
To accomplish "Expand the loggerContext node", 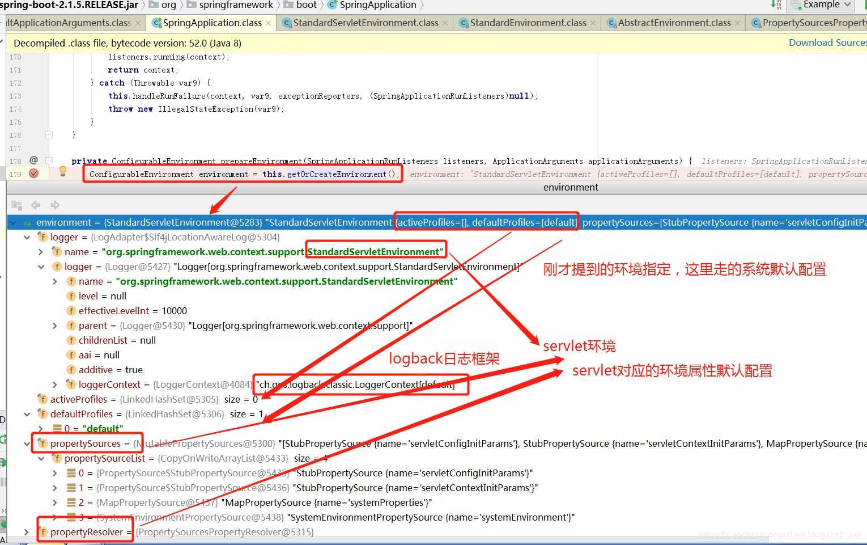I will tap(55, 385).
